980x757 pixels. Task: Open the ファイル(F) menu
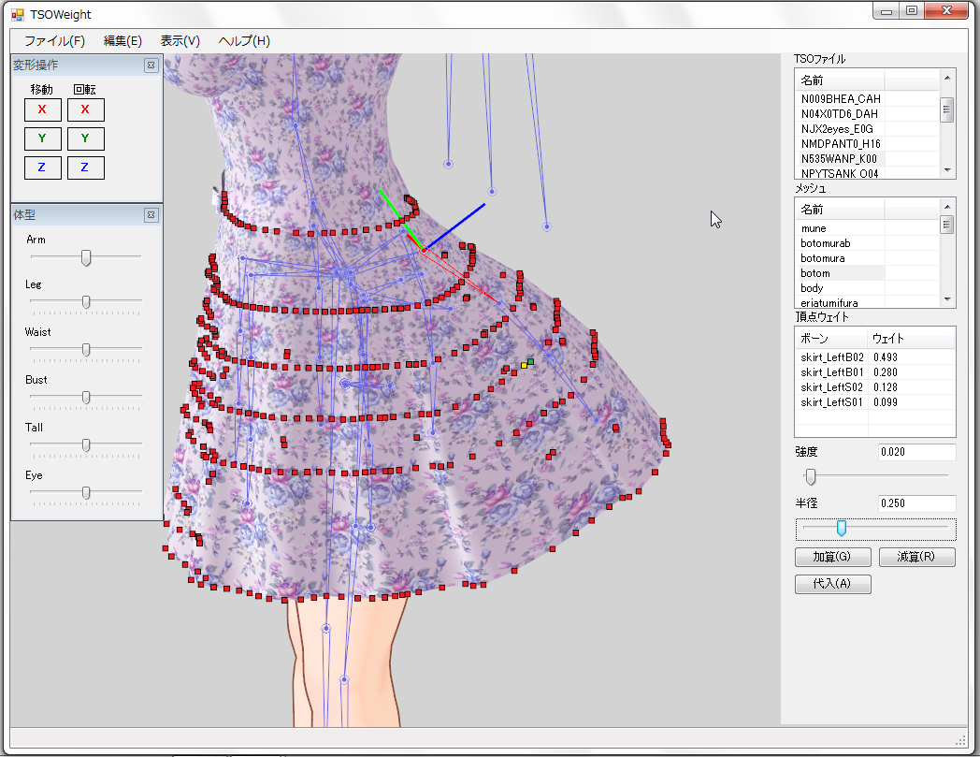click(x=54, y=41)
